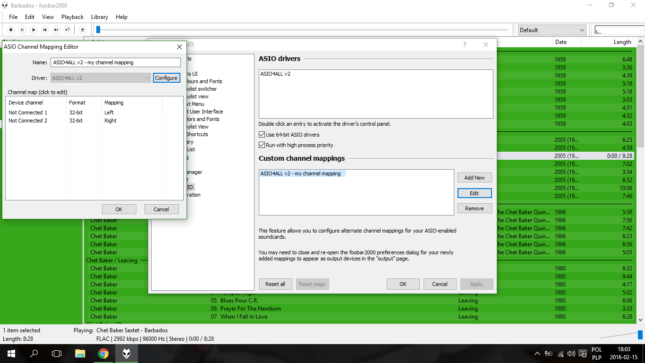Screen dimensions: 645x363
Task: Click Reset all in Preferences
Action: pyautogui.click(x=275, y=284)
